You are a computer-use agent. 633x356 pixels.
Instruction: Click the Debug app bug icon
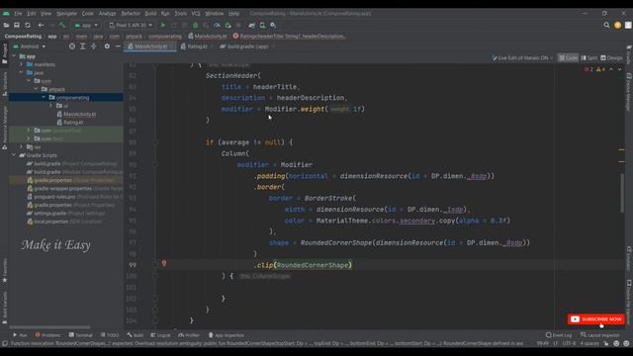(x=196, y=25)
